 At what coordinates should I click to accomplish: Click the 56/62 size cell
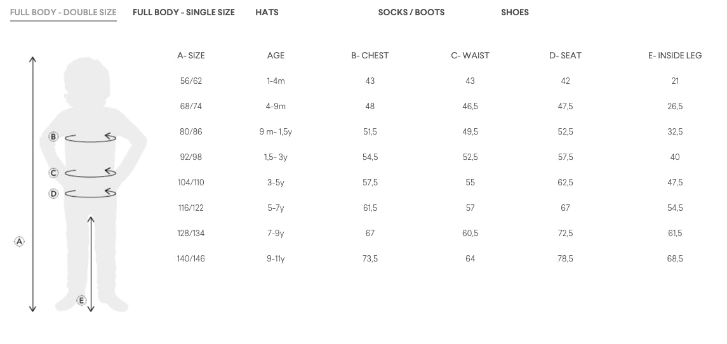click(190, 81)
